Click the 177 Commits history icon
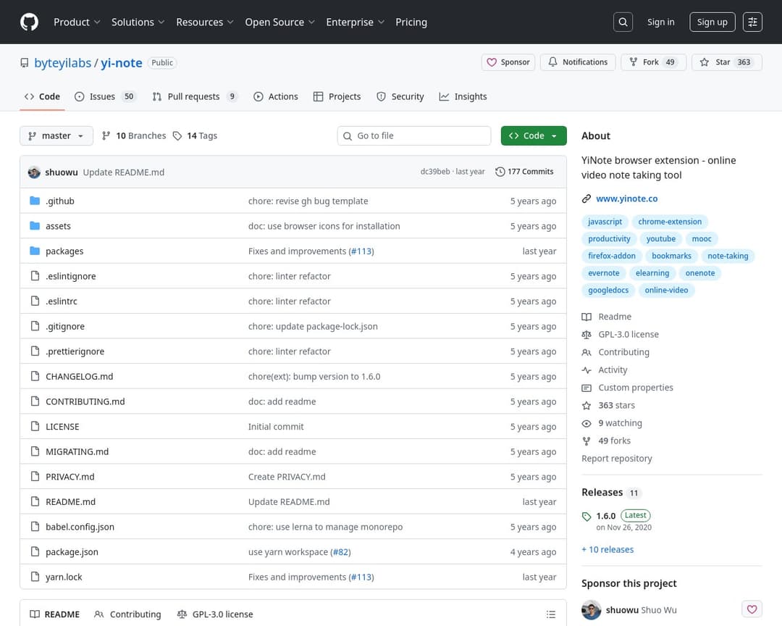782x626 pixels. [x=500, y=172]
